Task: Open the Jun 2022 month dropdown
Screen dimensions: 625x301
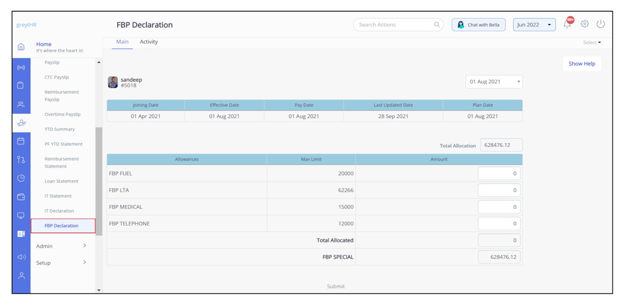Action: 534,25
